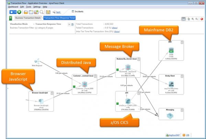Click the hand pan tool icon
The height and width of the screenshot is (139, 206).
[188, 19]
